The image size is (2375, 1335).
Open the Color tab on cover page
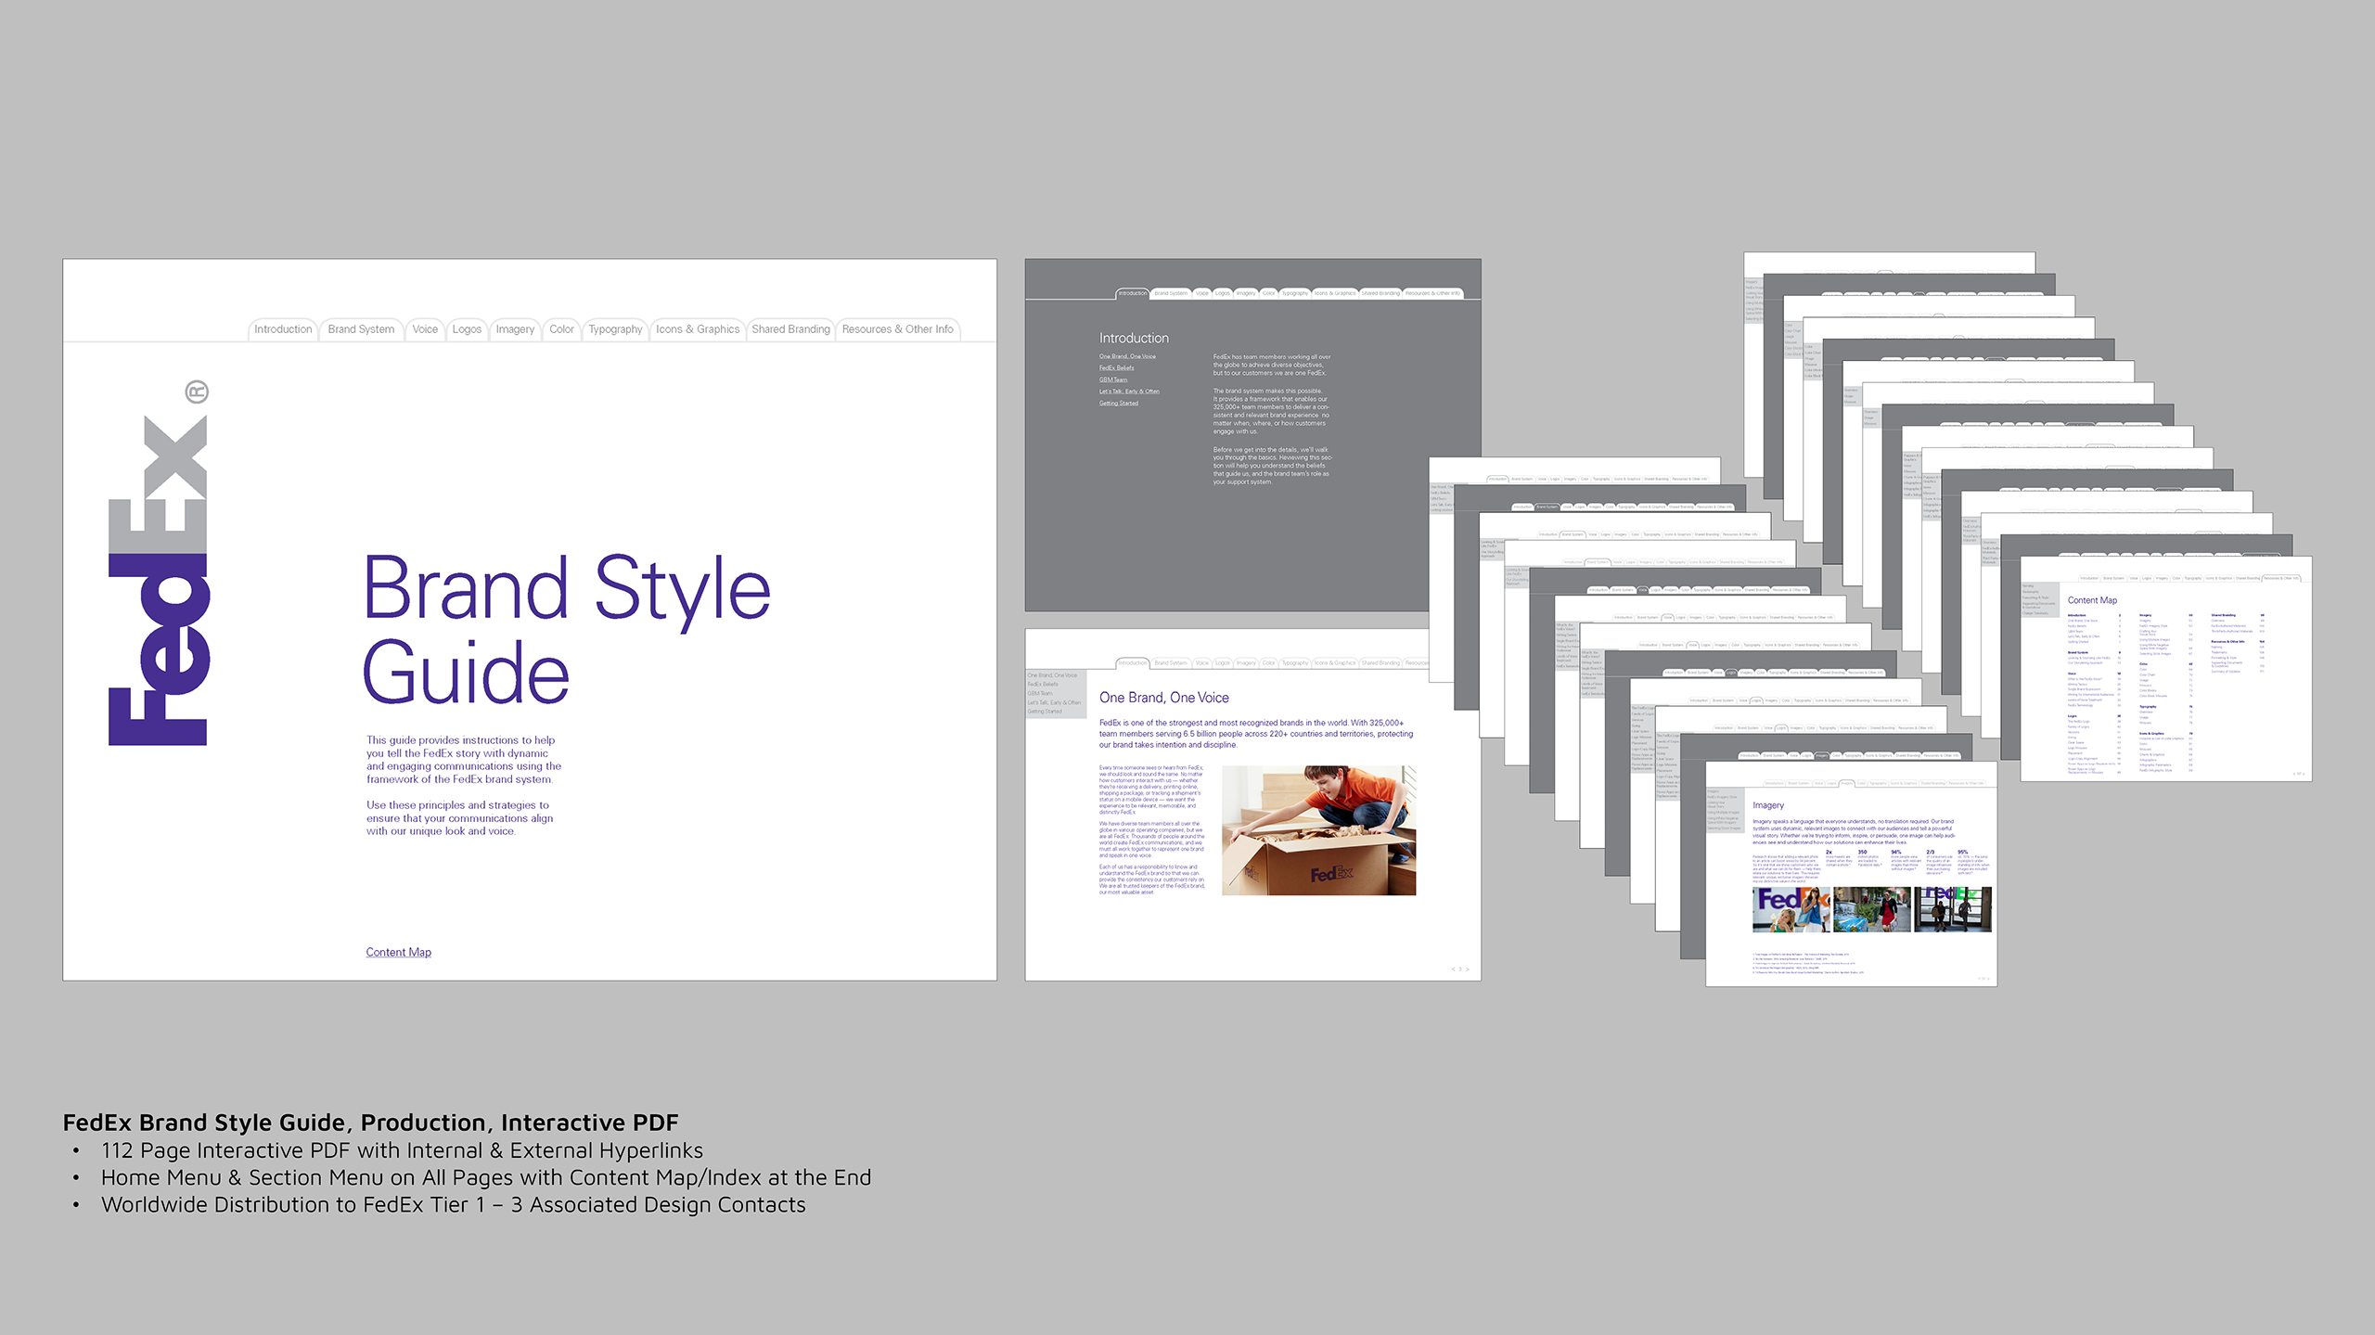561,329
